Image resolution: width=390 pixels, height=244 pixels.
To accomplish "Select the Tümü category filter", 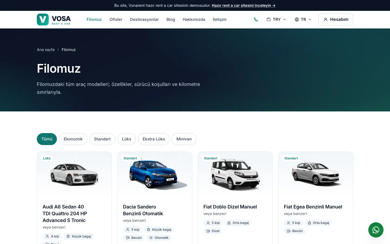I will [x=47, y=139].
